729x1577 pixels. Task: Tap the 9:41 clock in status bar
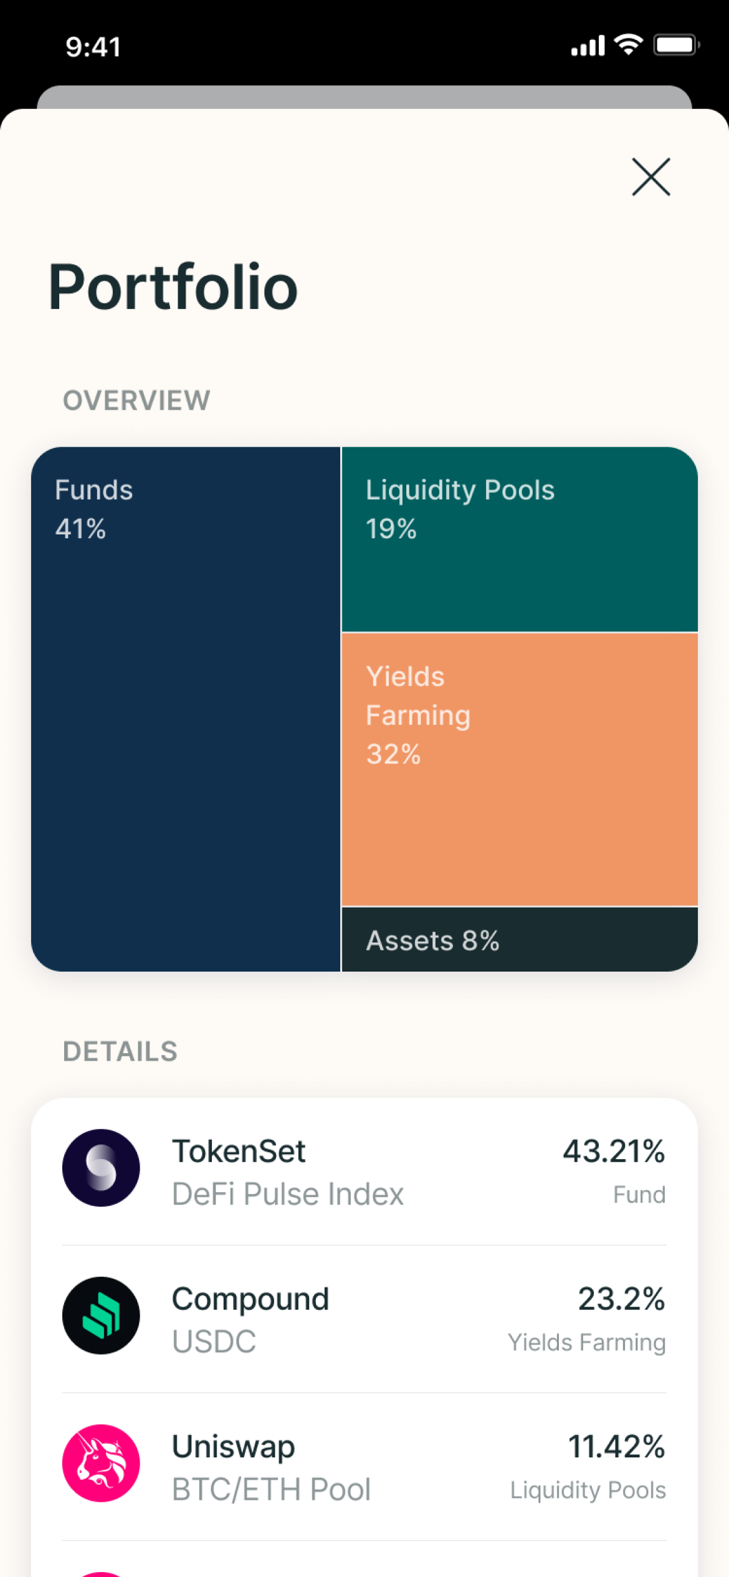coord(93,47)
